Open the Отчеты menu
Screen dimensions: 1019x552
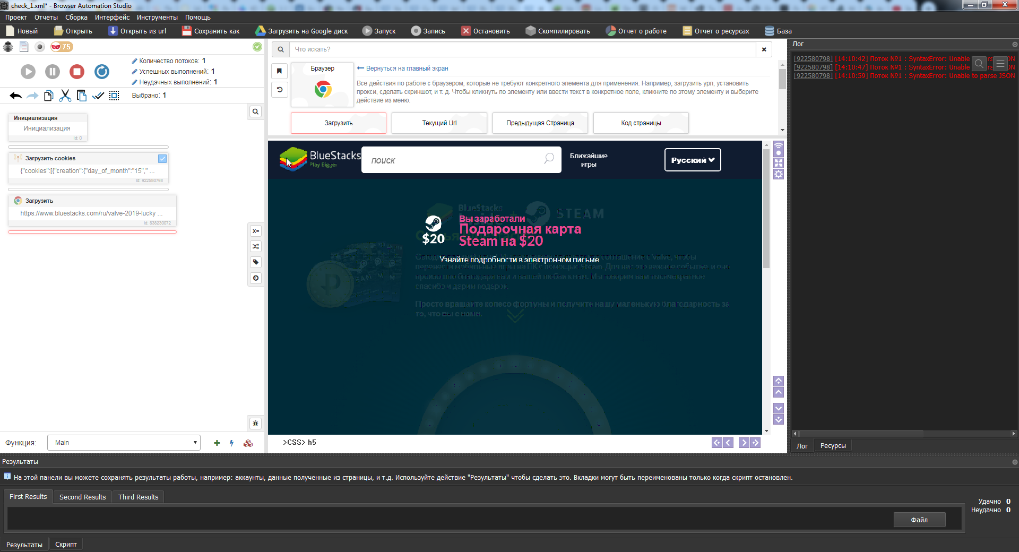point(46,17)
